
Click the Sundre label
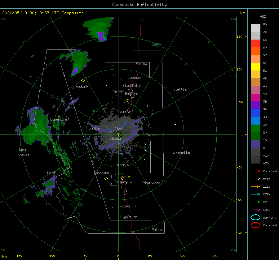click(94, 128)
